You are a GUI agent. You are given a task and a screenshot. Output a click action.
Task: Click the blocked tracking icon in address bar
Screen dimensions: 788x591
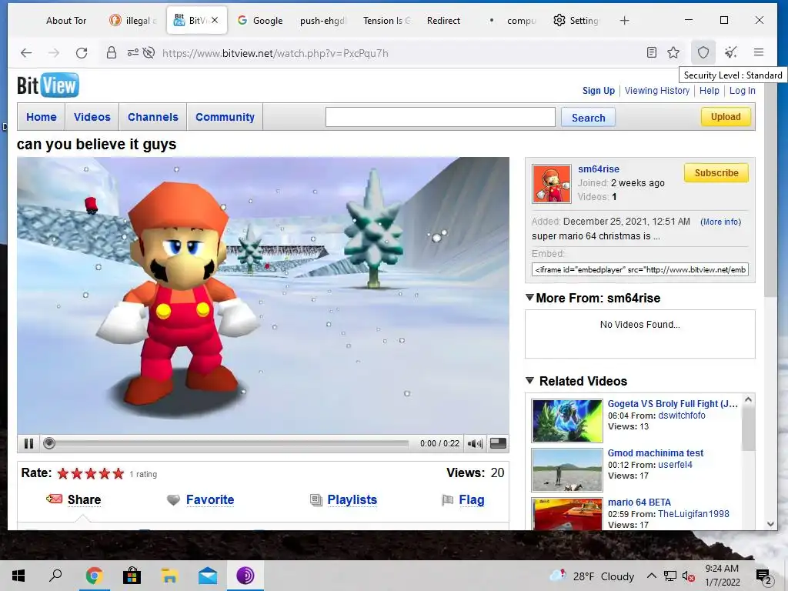point(149,53)
